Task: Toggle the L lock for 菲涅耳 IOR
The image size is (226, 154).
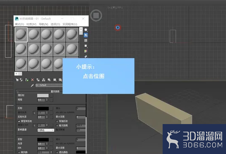Action: [x=35, y=125]
